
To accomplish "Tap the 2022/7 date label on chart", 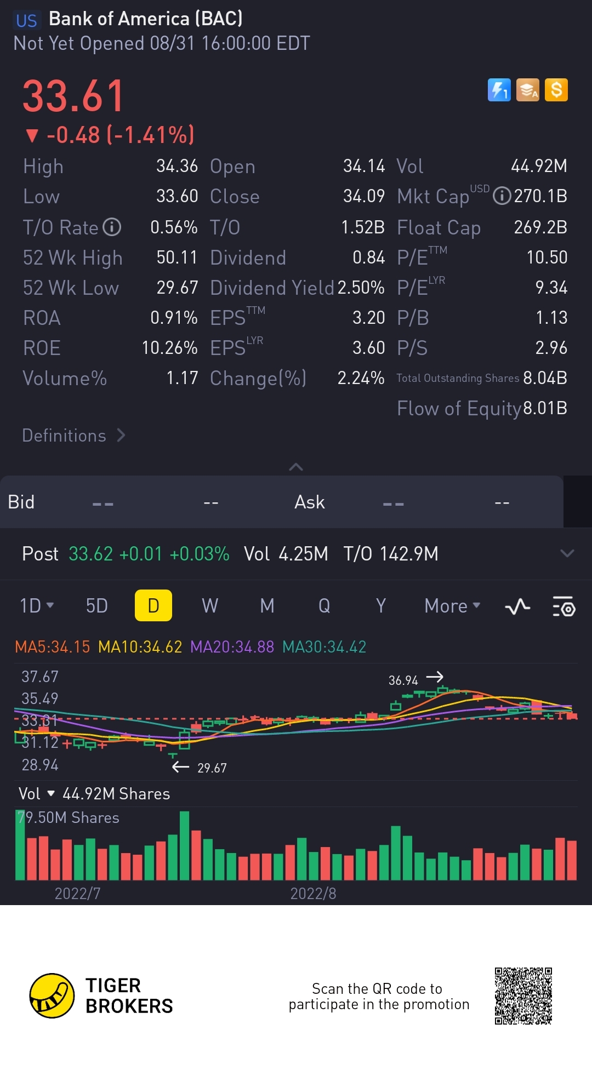I will (77, 894).
